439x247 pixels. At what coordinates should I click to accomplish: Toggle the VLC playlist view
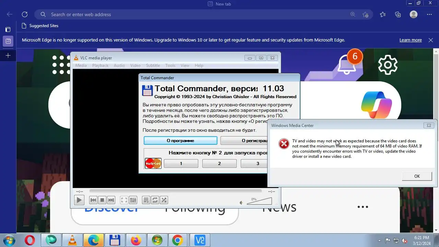pyautogui.click(x=146, y=200)
